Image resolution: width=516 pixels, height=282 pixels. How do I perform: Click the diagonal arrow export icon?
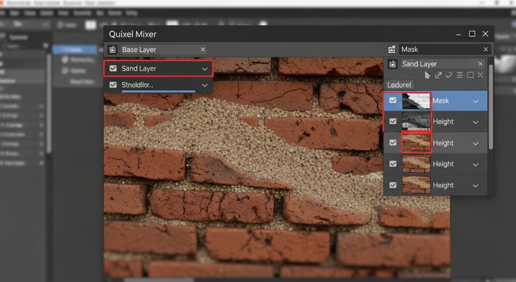438,75
